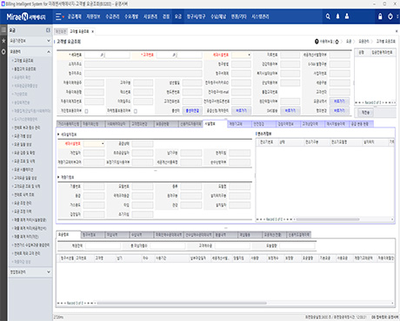This screenshot has height=321, width=400.
Task: Click the lookup icon in the first required field
Action: [x=102, y=55]
